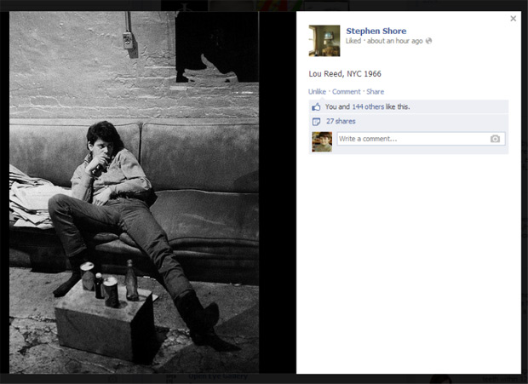Click the Lou Reed, NYC 1966 caption
This screenshot has width=528, height=384.
coord(345,74)
